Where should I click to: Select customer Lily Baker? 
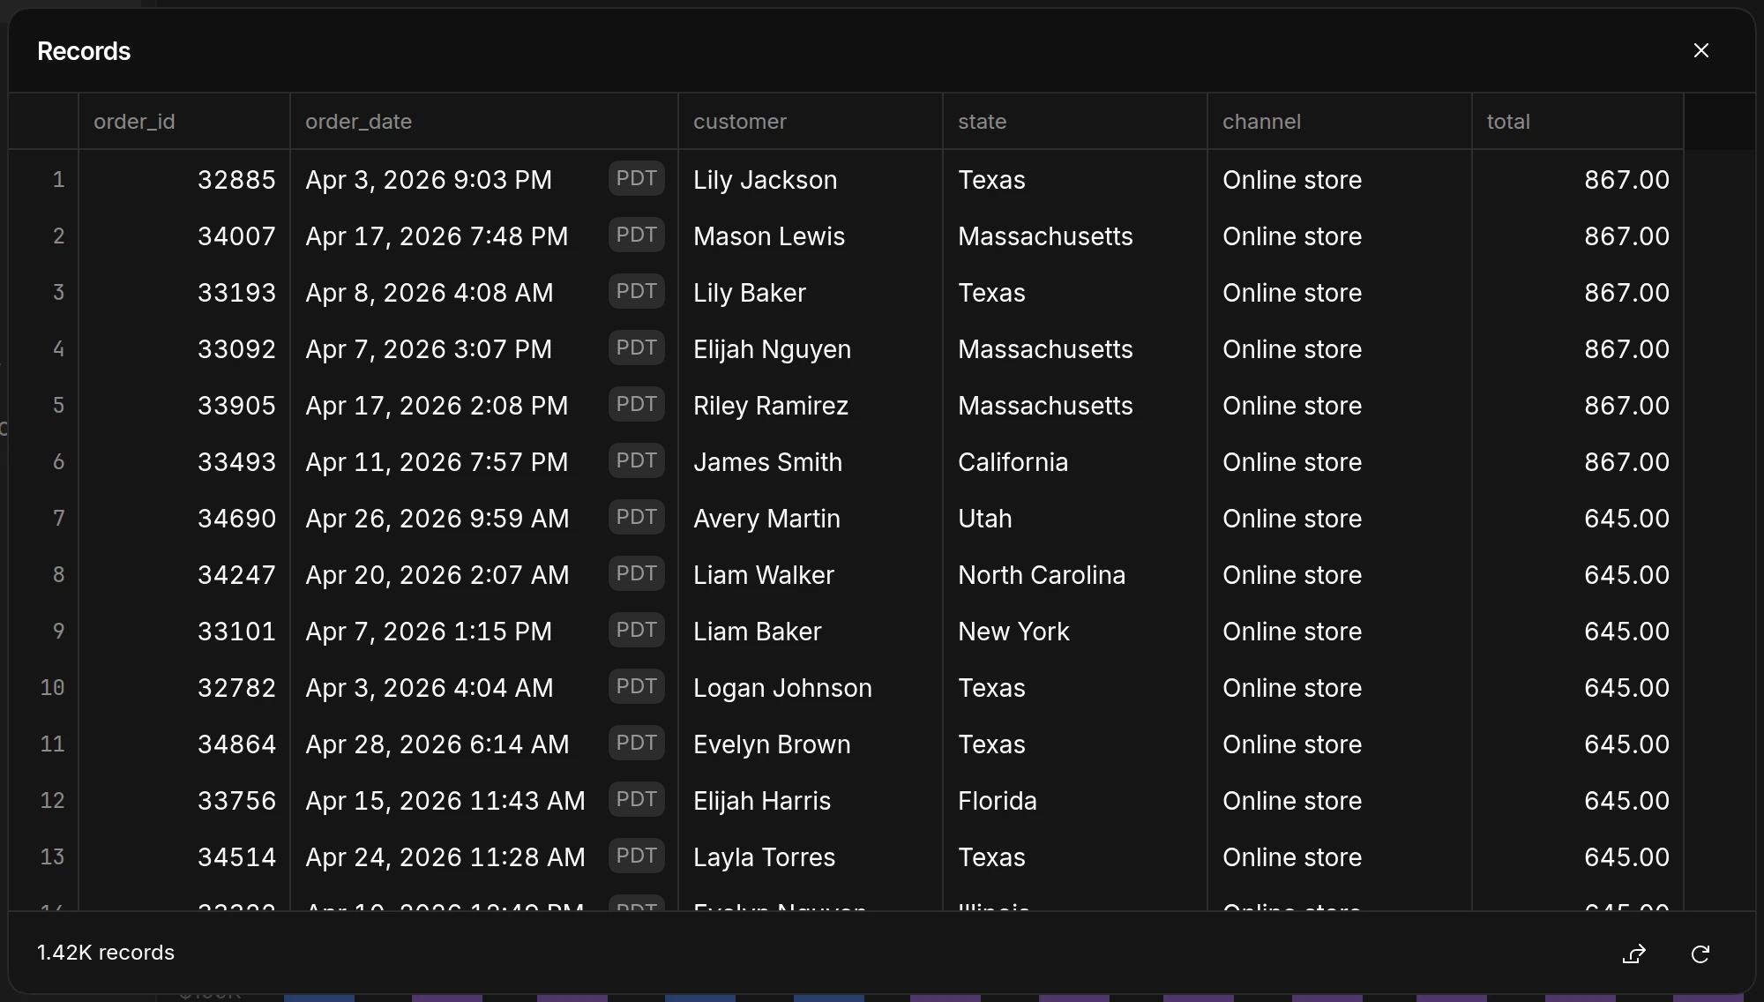tap(811, 292)
